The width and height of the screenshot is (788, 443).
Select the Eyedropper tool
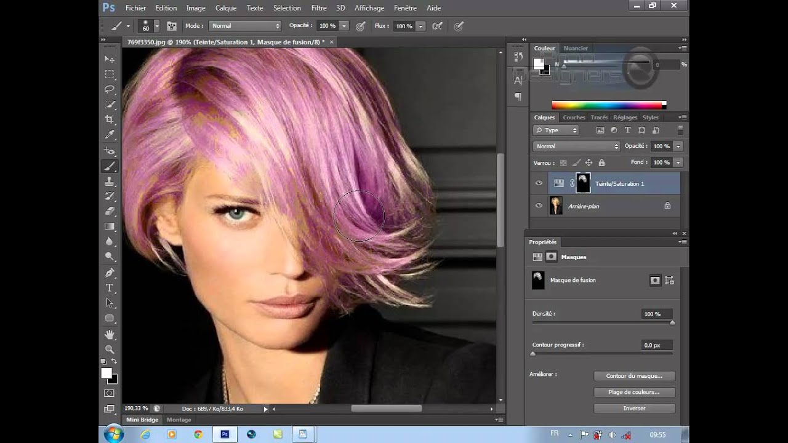point(110,135)
